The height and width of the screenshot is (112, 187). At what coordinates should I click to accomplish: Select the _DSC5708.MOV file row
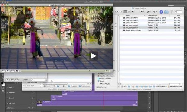(x=151, y=23)
